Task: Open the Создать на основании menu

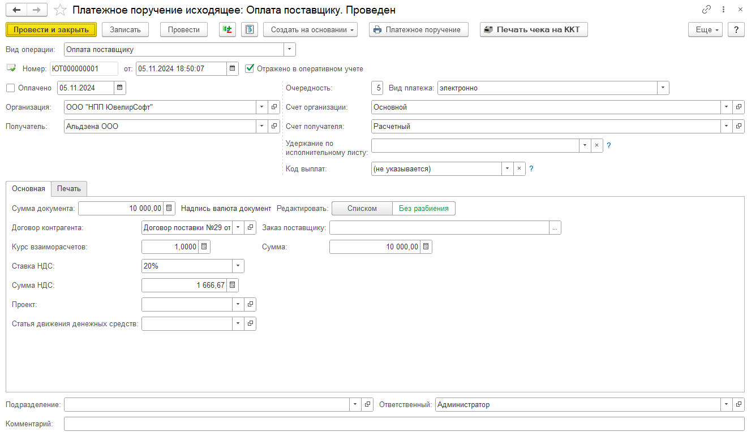Action: [311, 29]
